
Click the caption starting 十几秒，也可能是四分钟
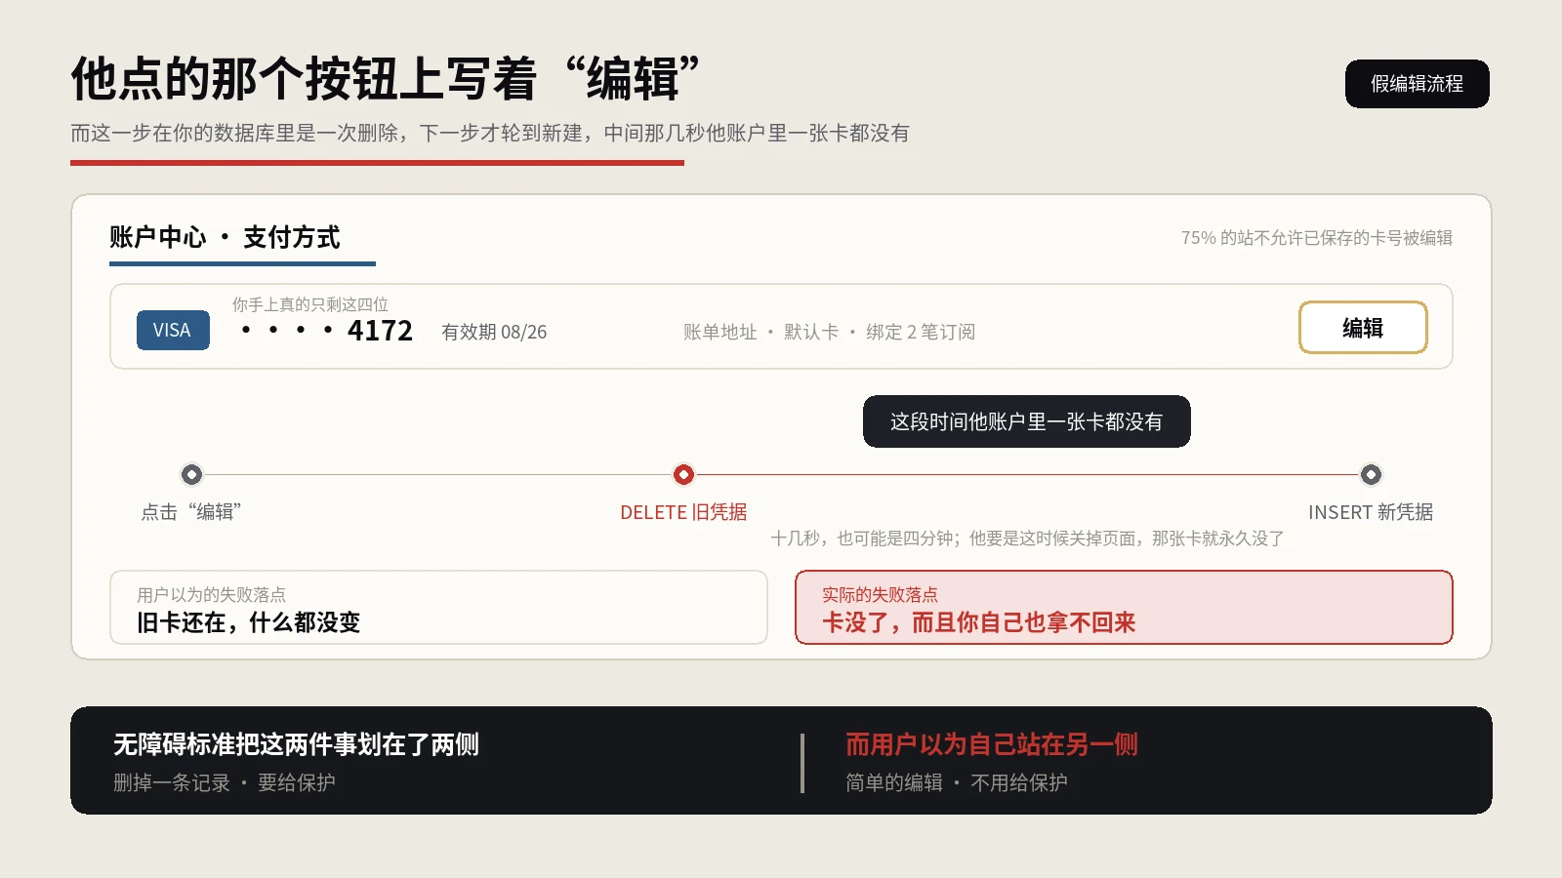[x=1027, y=539]
